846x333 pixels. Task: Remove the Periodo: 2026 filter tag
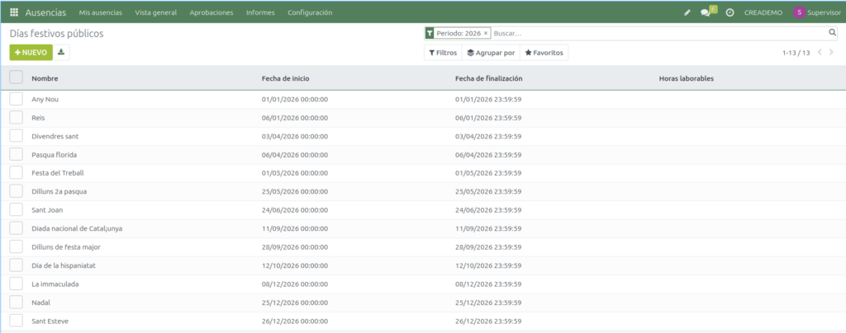click(x=486, y=33)
